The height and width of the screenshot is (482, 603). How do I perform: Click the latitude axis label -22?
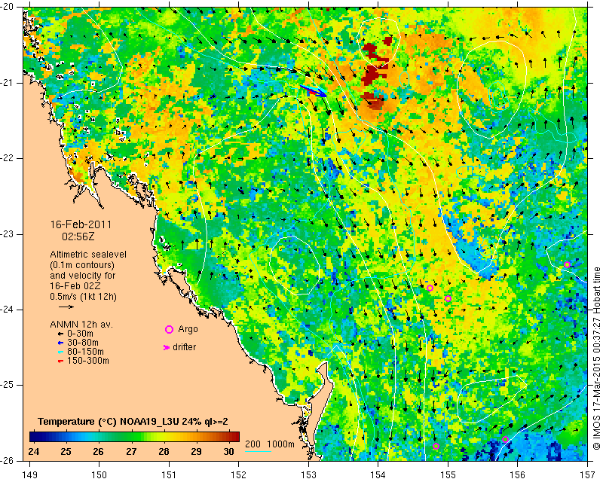8,158
